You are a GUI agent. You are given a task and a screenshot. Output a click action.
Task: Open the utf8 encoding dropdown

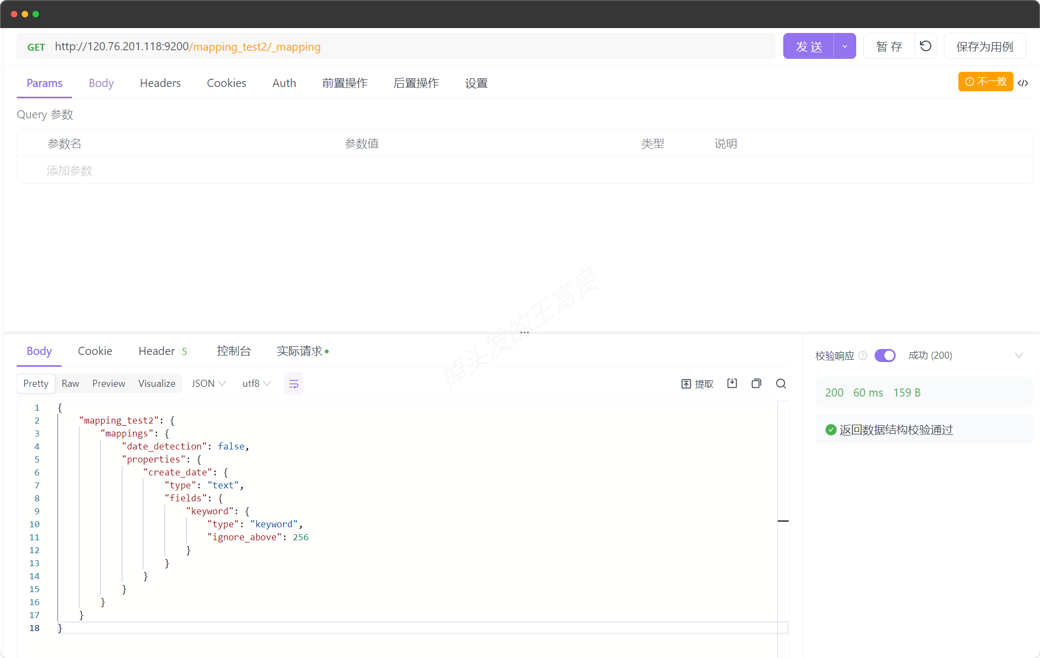coord(256,383)
